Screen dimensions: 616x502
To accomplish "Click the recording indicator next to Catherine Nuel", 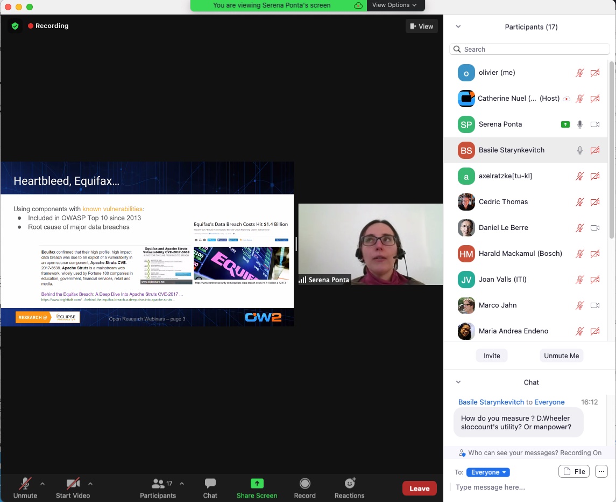I will (x=566, y=99).
